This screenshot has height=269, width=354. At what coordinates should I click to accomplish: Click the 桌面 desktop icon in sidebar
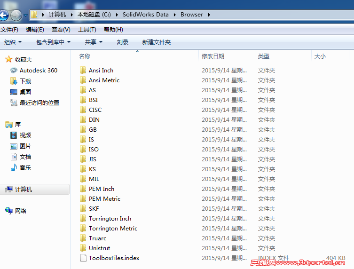coord(14,92)
